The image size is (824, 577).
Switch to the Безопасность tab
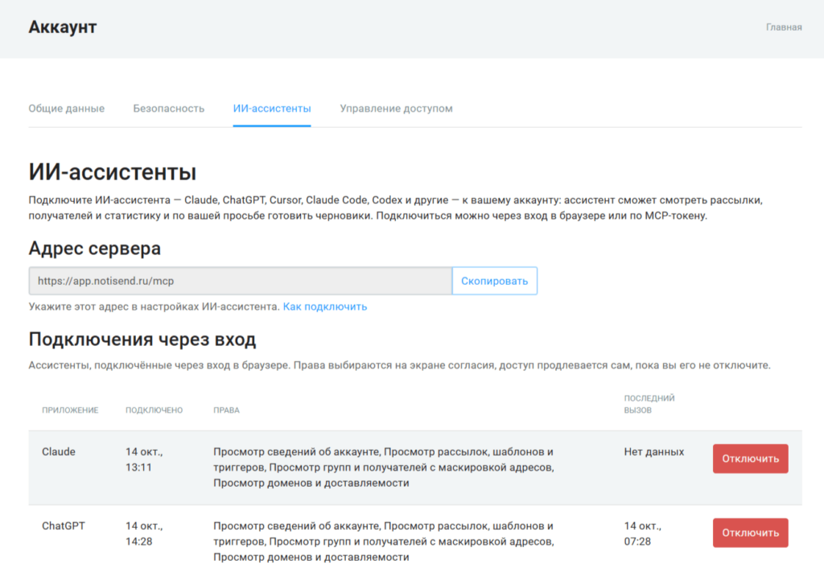[x=169, y=109]
